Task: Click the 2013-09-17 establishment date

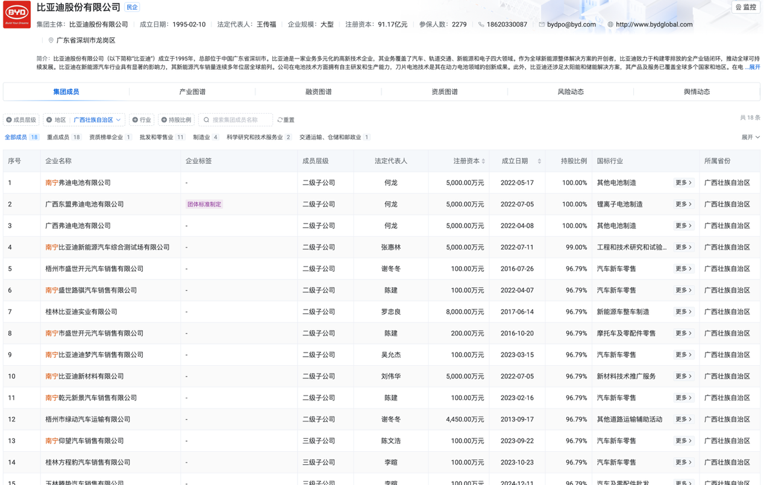Action: click(517, 419)
